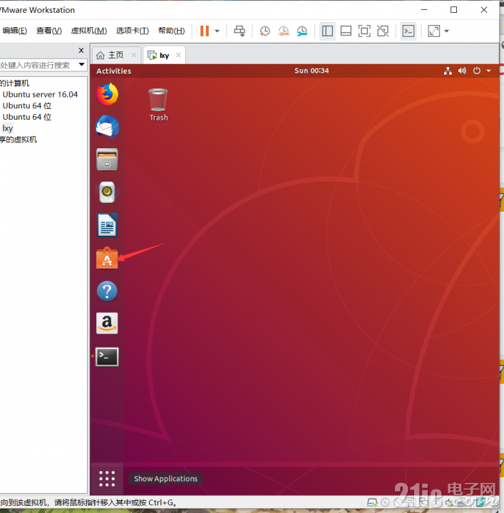Launch Firefox from the Ubuntu dock
504x513 pixels.
(x=107, y=94)
